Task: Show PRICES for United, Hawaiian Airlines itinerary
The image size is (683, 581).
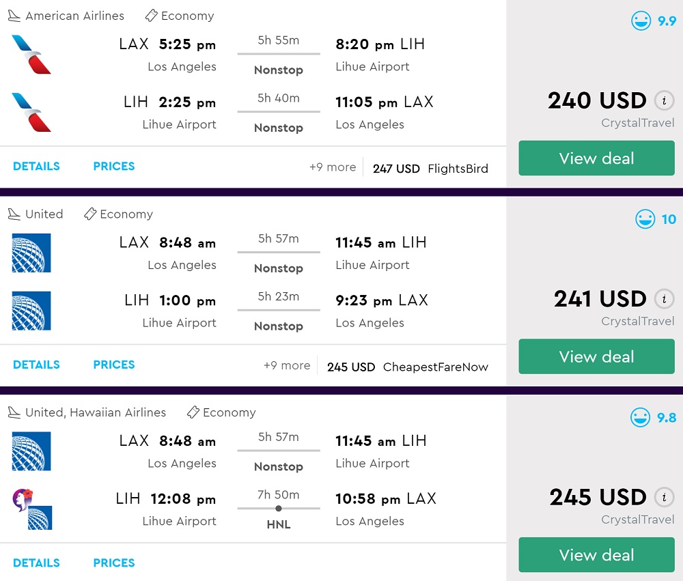Action: [x=114, y=563]
